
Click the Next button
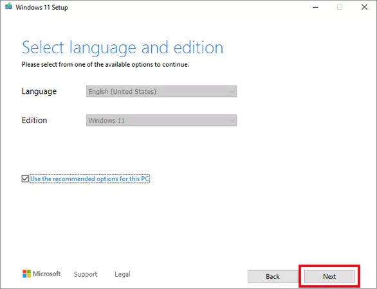tap(329, 277)
